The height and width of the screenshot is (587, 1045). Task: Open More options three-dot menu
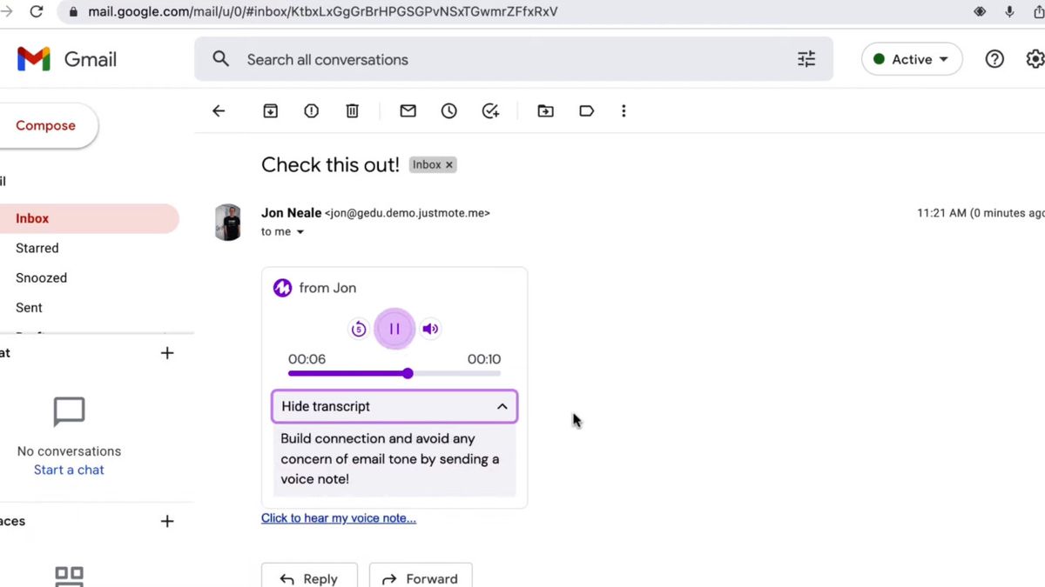coord(624,111)
